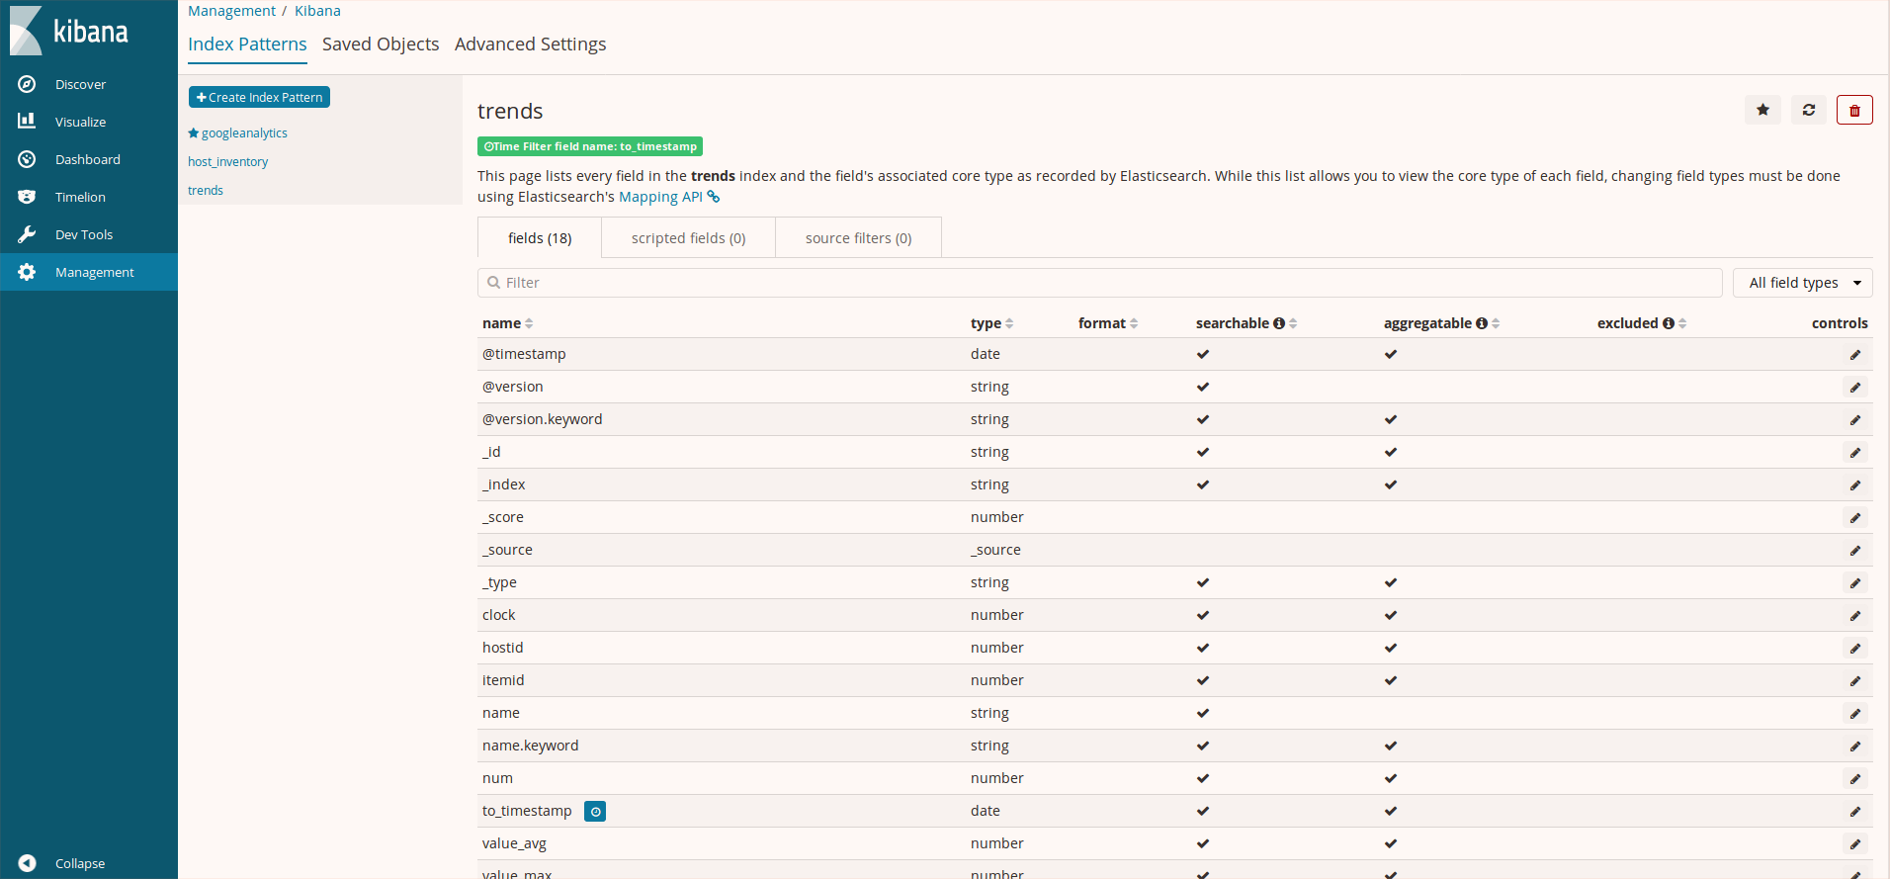Screen dimensions: 1890x879
Task: Open the Saved Objects tab
Action: [381, 44]
